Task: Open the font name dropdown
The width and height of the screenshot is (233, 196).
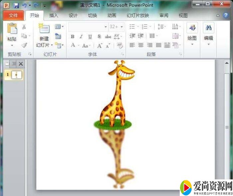Action: tap(106, 27)
